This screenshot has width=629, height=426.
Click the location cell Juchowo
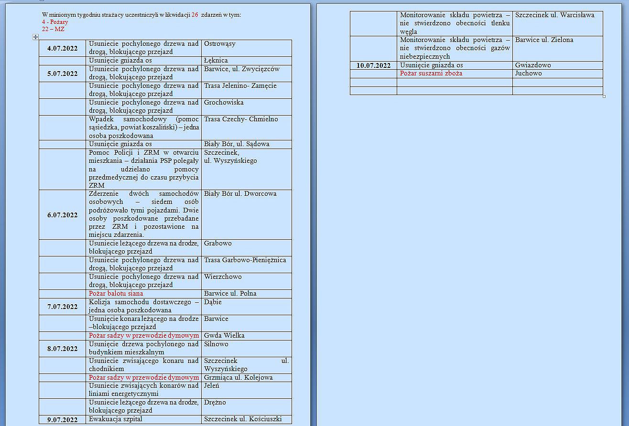[557, 74]
